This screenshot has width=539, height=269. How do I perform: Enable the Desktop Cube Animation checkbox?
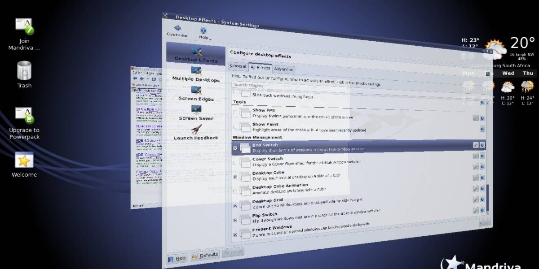coord(235,191)
